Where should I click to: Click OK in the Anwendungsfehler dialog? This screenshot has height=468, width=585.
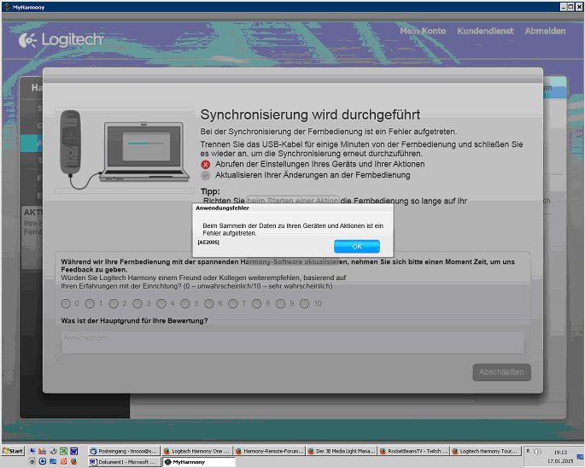point(356,246)
